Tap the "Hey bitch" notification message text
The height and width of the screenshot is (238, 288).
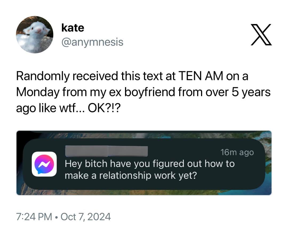pos(150,169)
